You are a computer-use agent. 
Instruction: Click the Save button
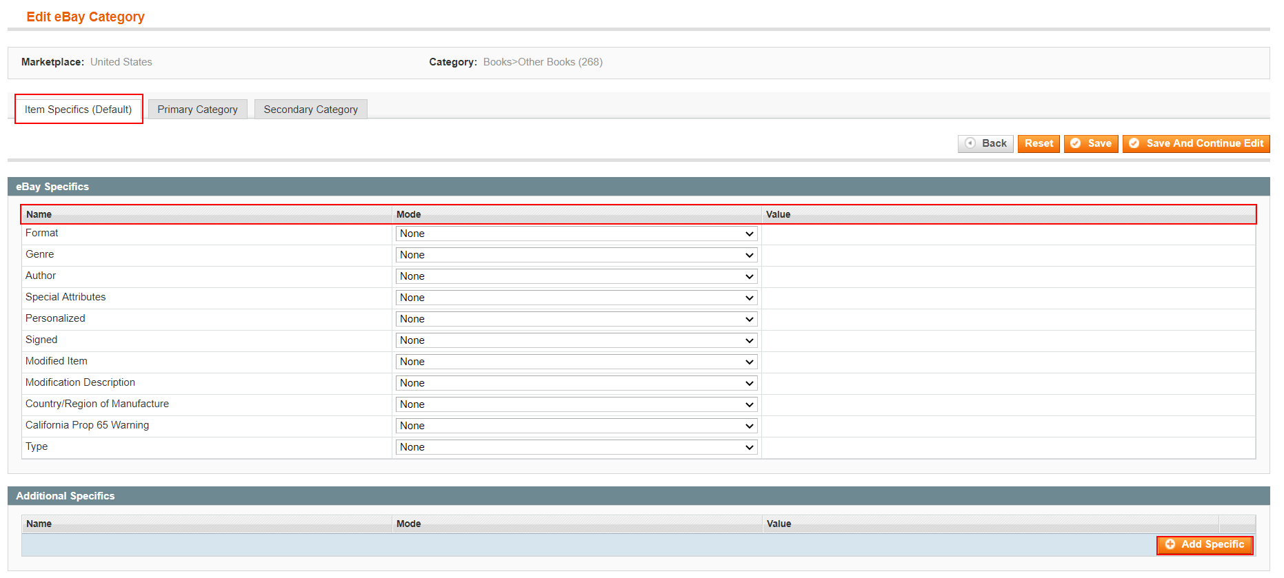point(1091,143)
